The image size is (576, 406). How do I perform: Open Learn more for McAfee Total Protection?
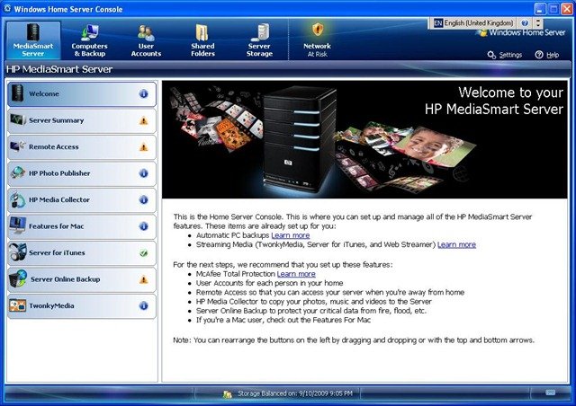coord(296,274)
